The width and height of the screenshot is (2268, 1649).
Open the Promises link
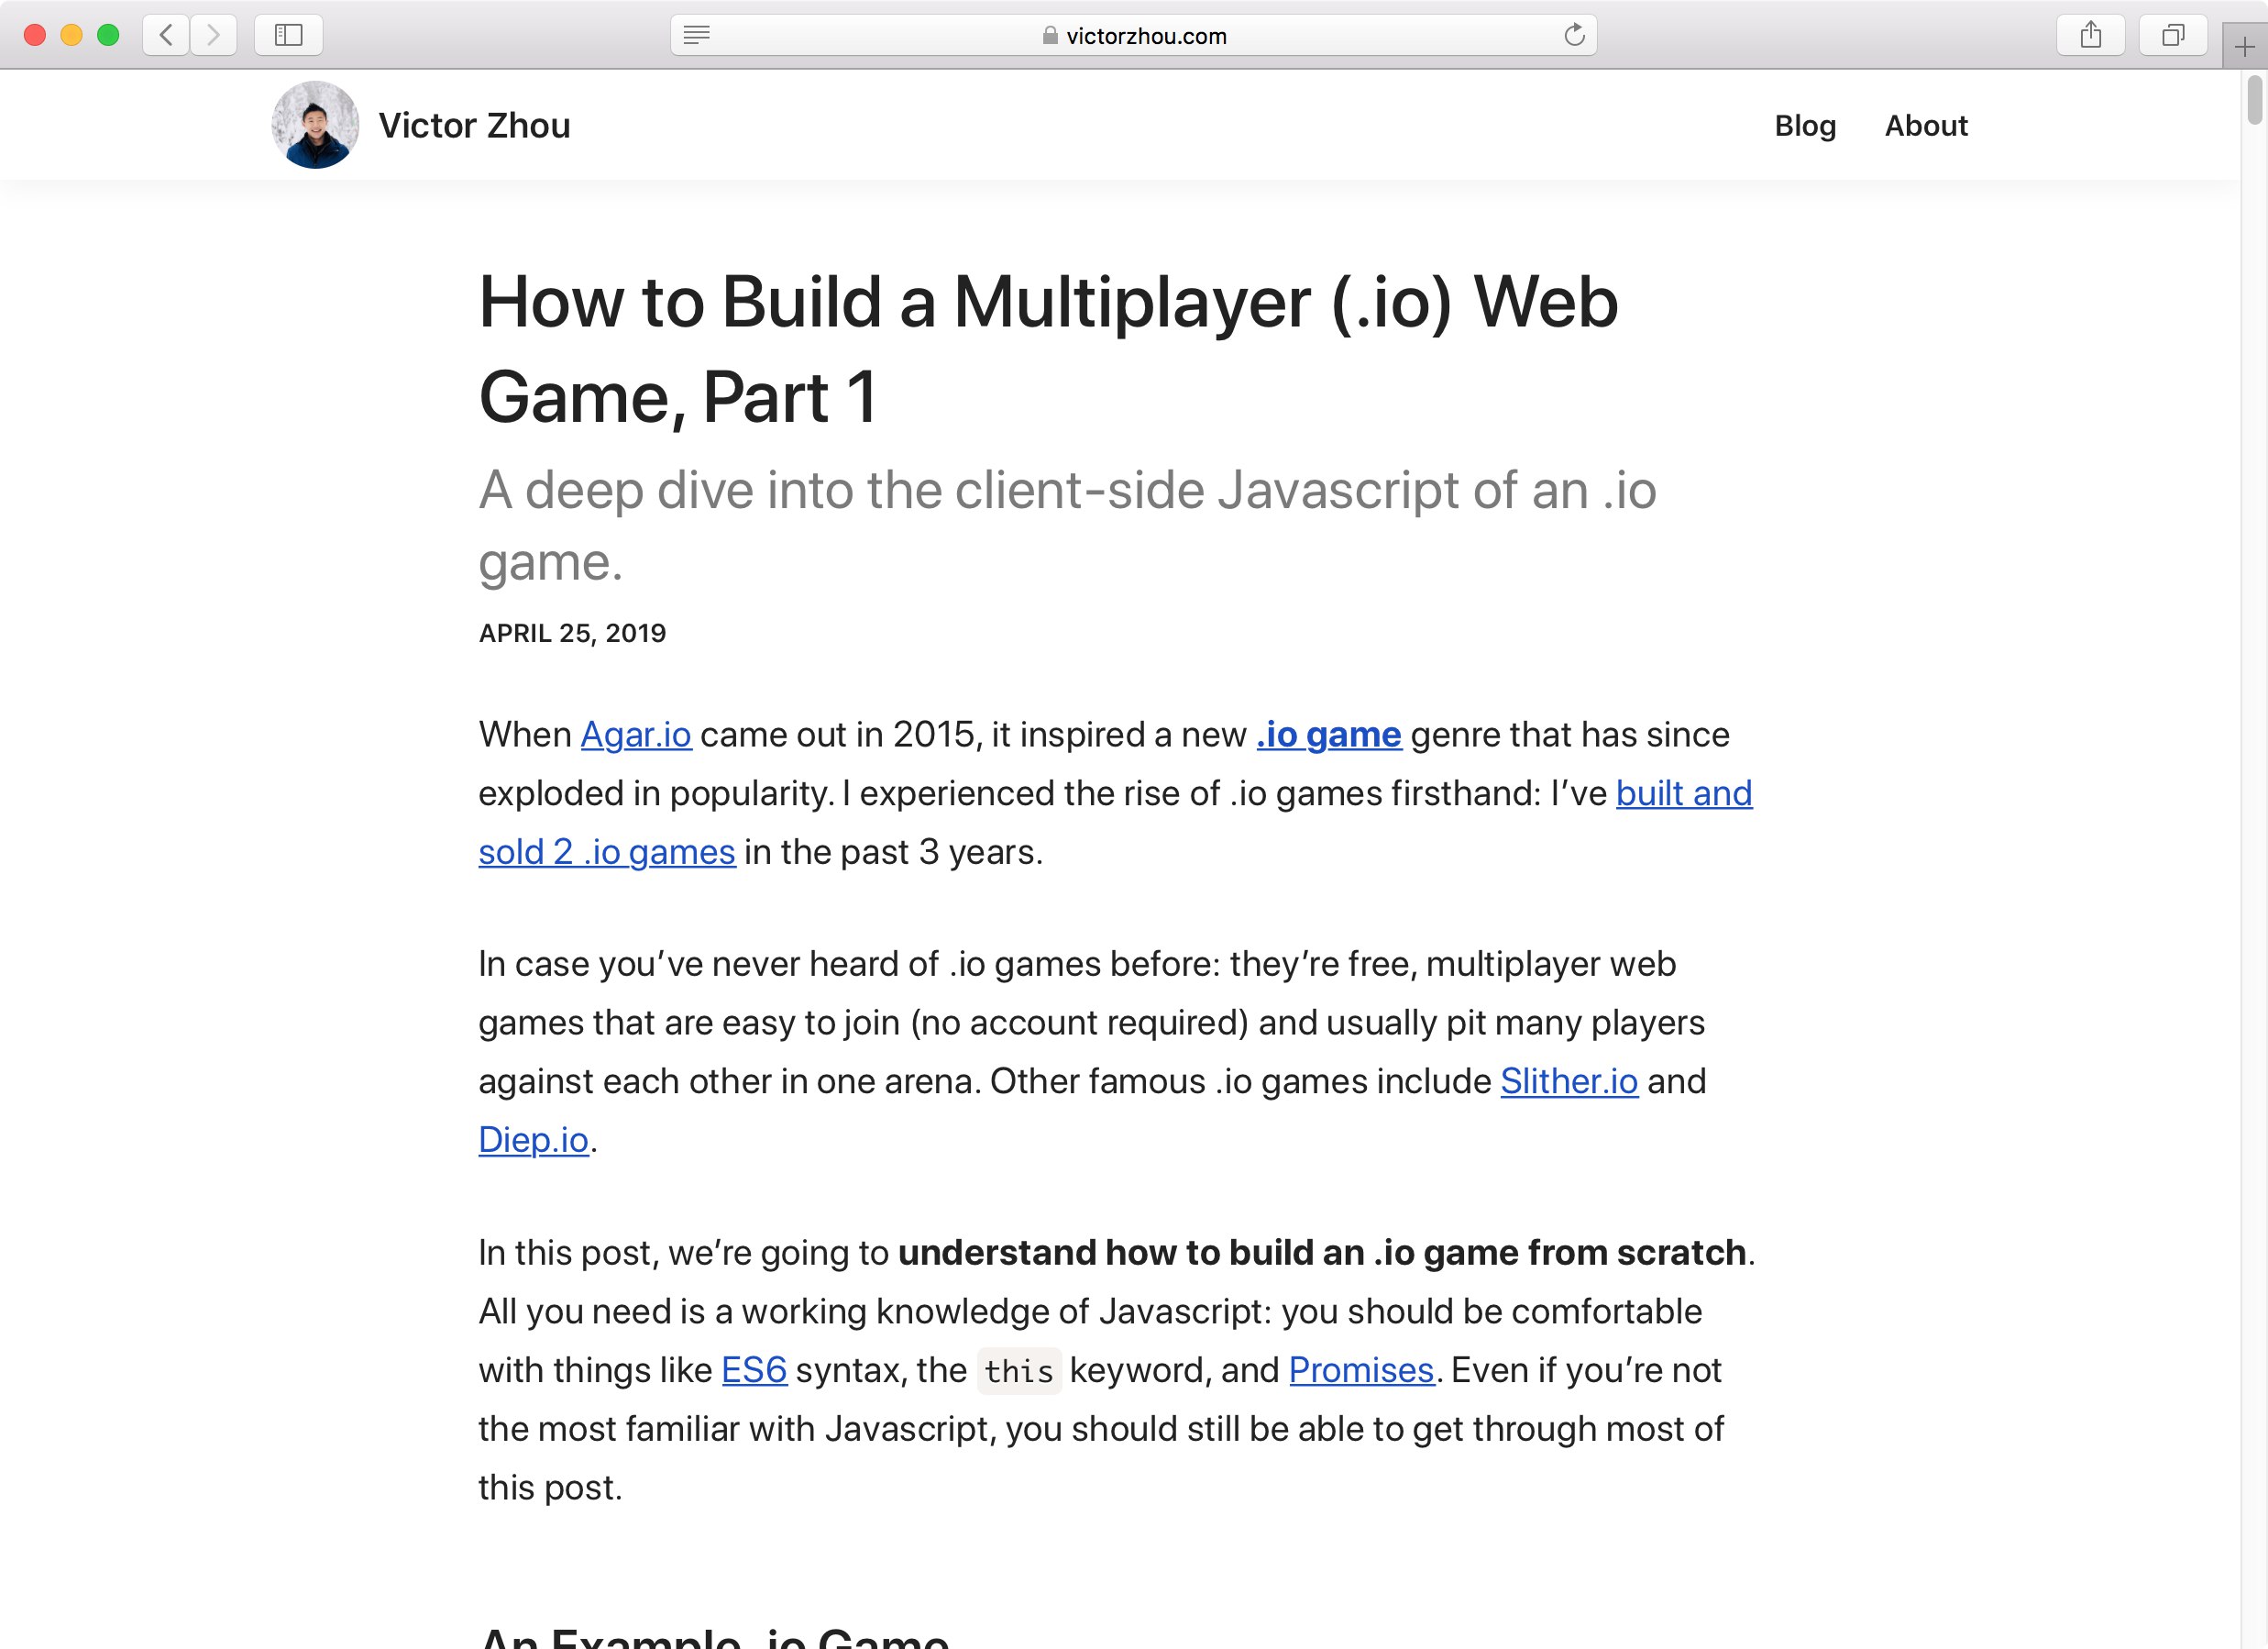click(x=1361, y=1370)
